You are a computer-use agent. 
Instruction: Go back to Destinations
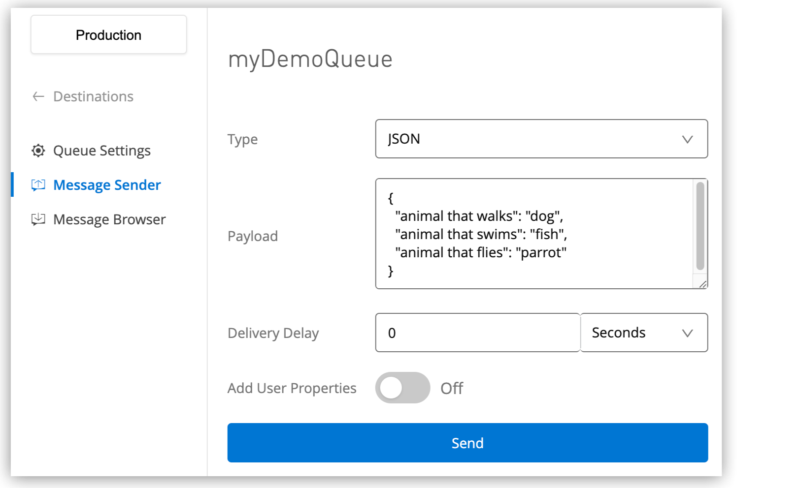[x=93, y=96]
